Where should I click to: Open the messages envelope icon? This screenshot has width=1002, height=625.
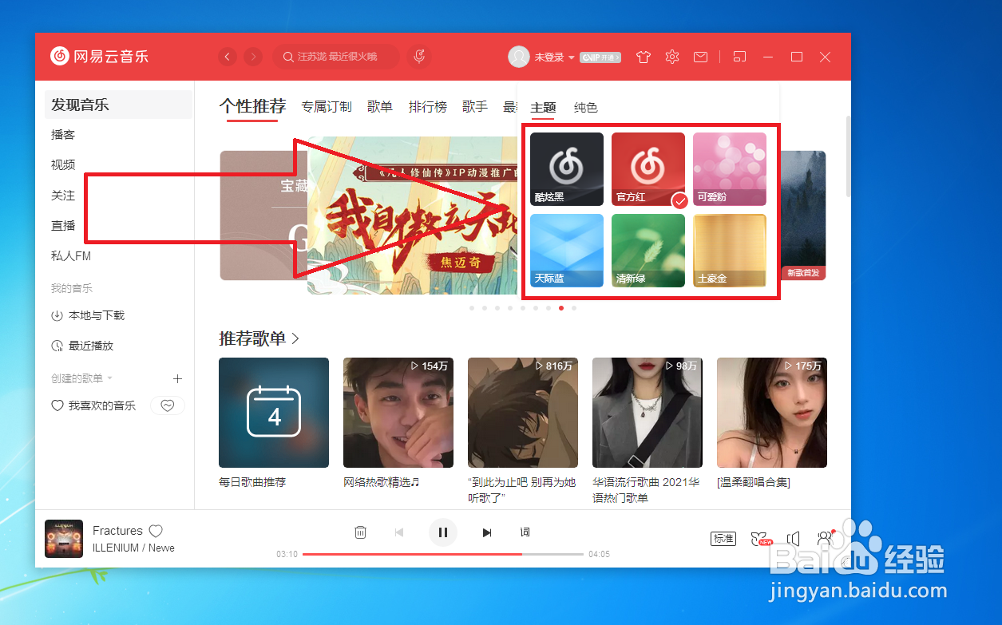[x=700, y=57]
